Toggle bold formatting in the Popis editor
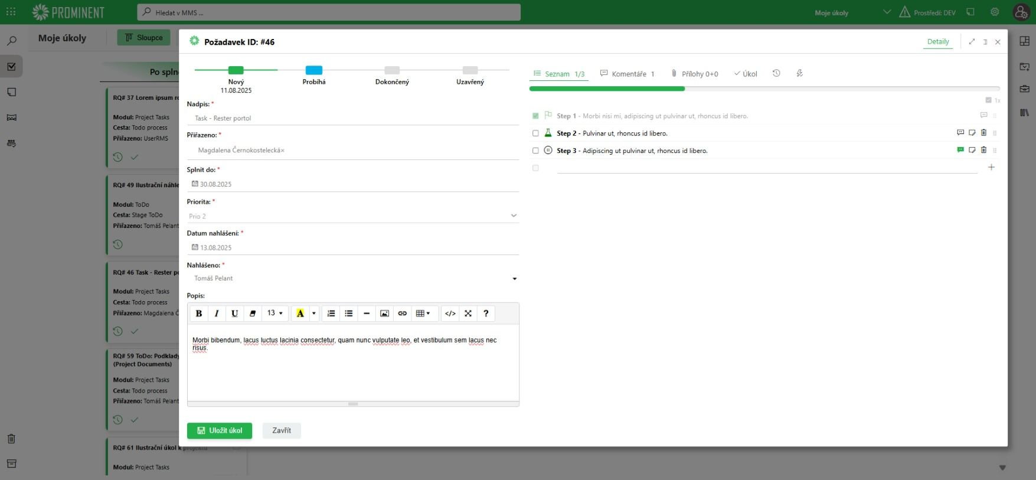This screenshot has height=480, width=1036. tap(199, 314)
